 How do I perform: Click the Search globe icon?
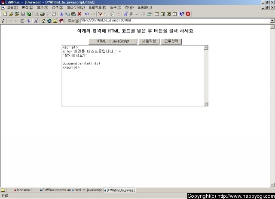point(49,21)
